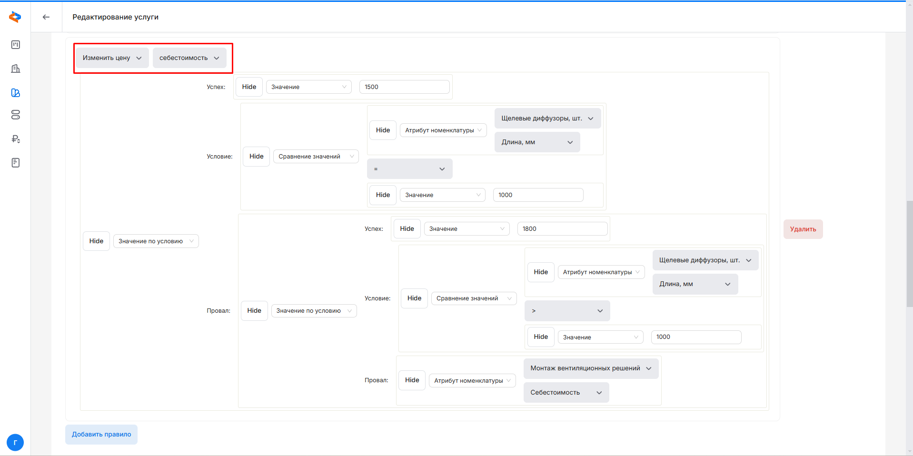Toggle the leftmost Hide for 'Значение по условию'
Viewport: 913px width, 456px height.
pyautogui.click(x=96, y=241)
